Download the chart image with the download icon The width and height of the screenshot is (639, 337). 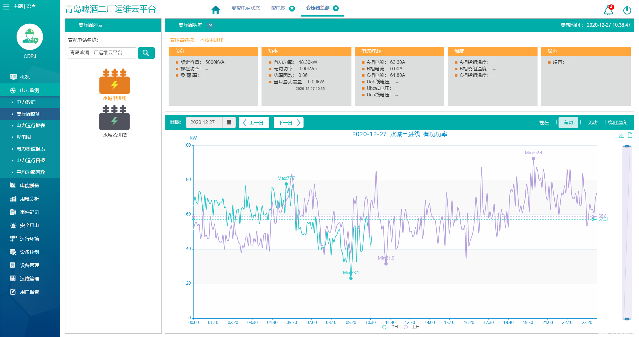tap(622, 135)
